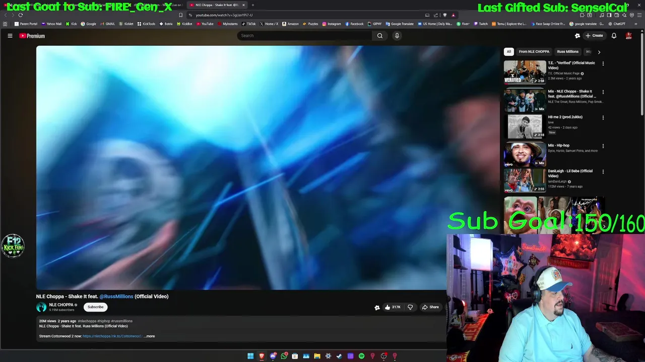Open more options for Mix - NLE Choppa

[x=603, y=92]
